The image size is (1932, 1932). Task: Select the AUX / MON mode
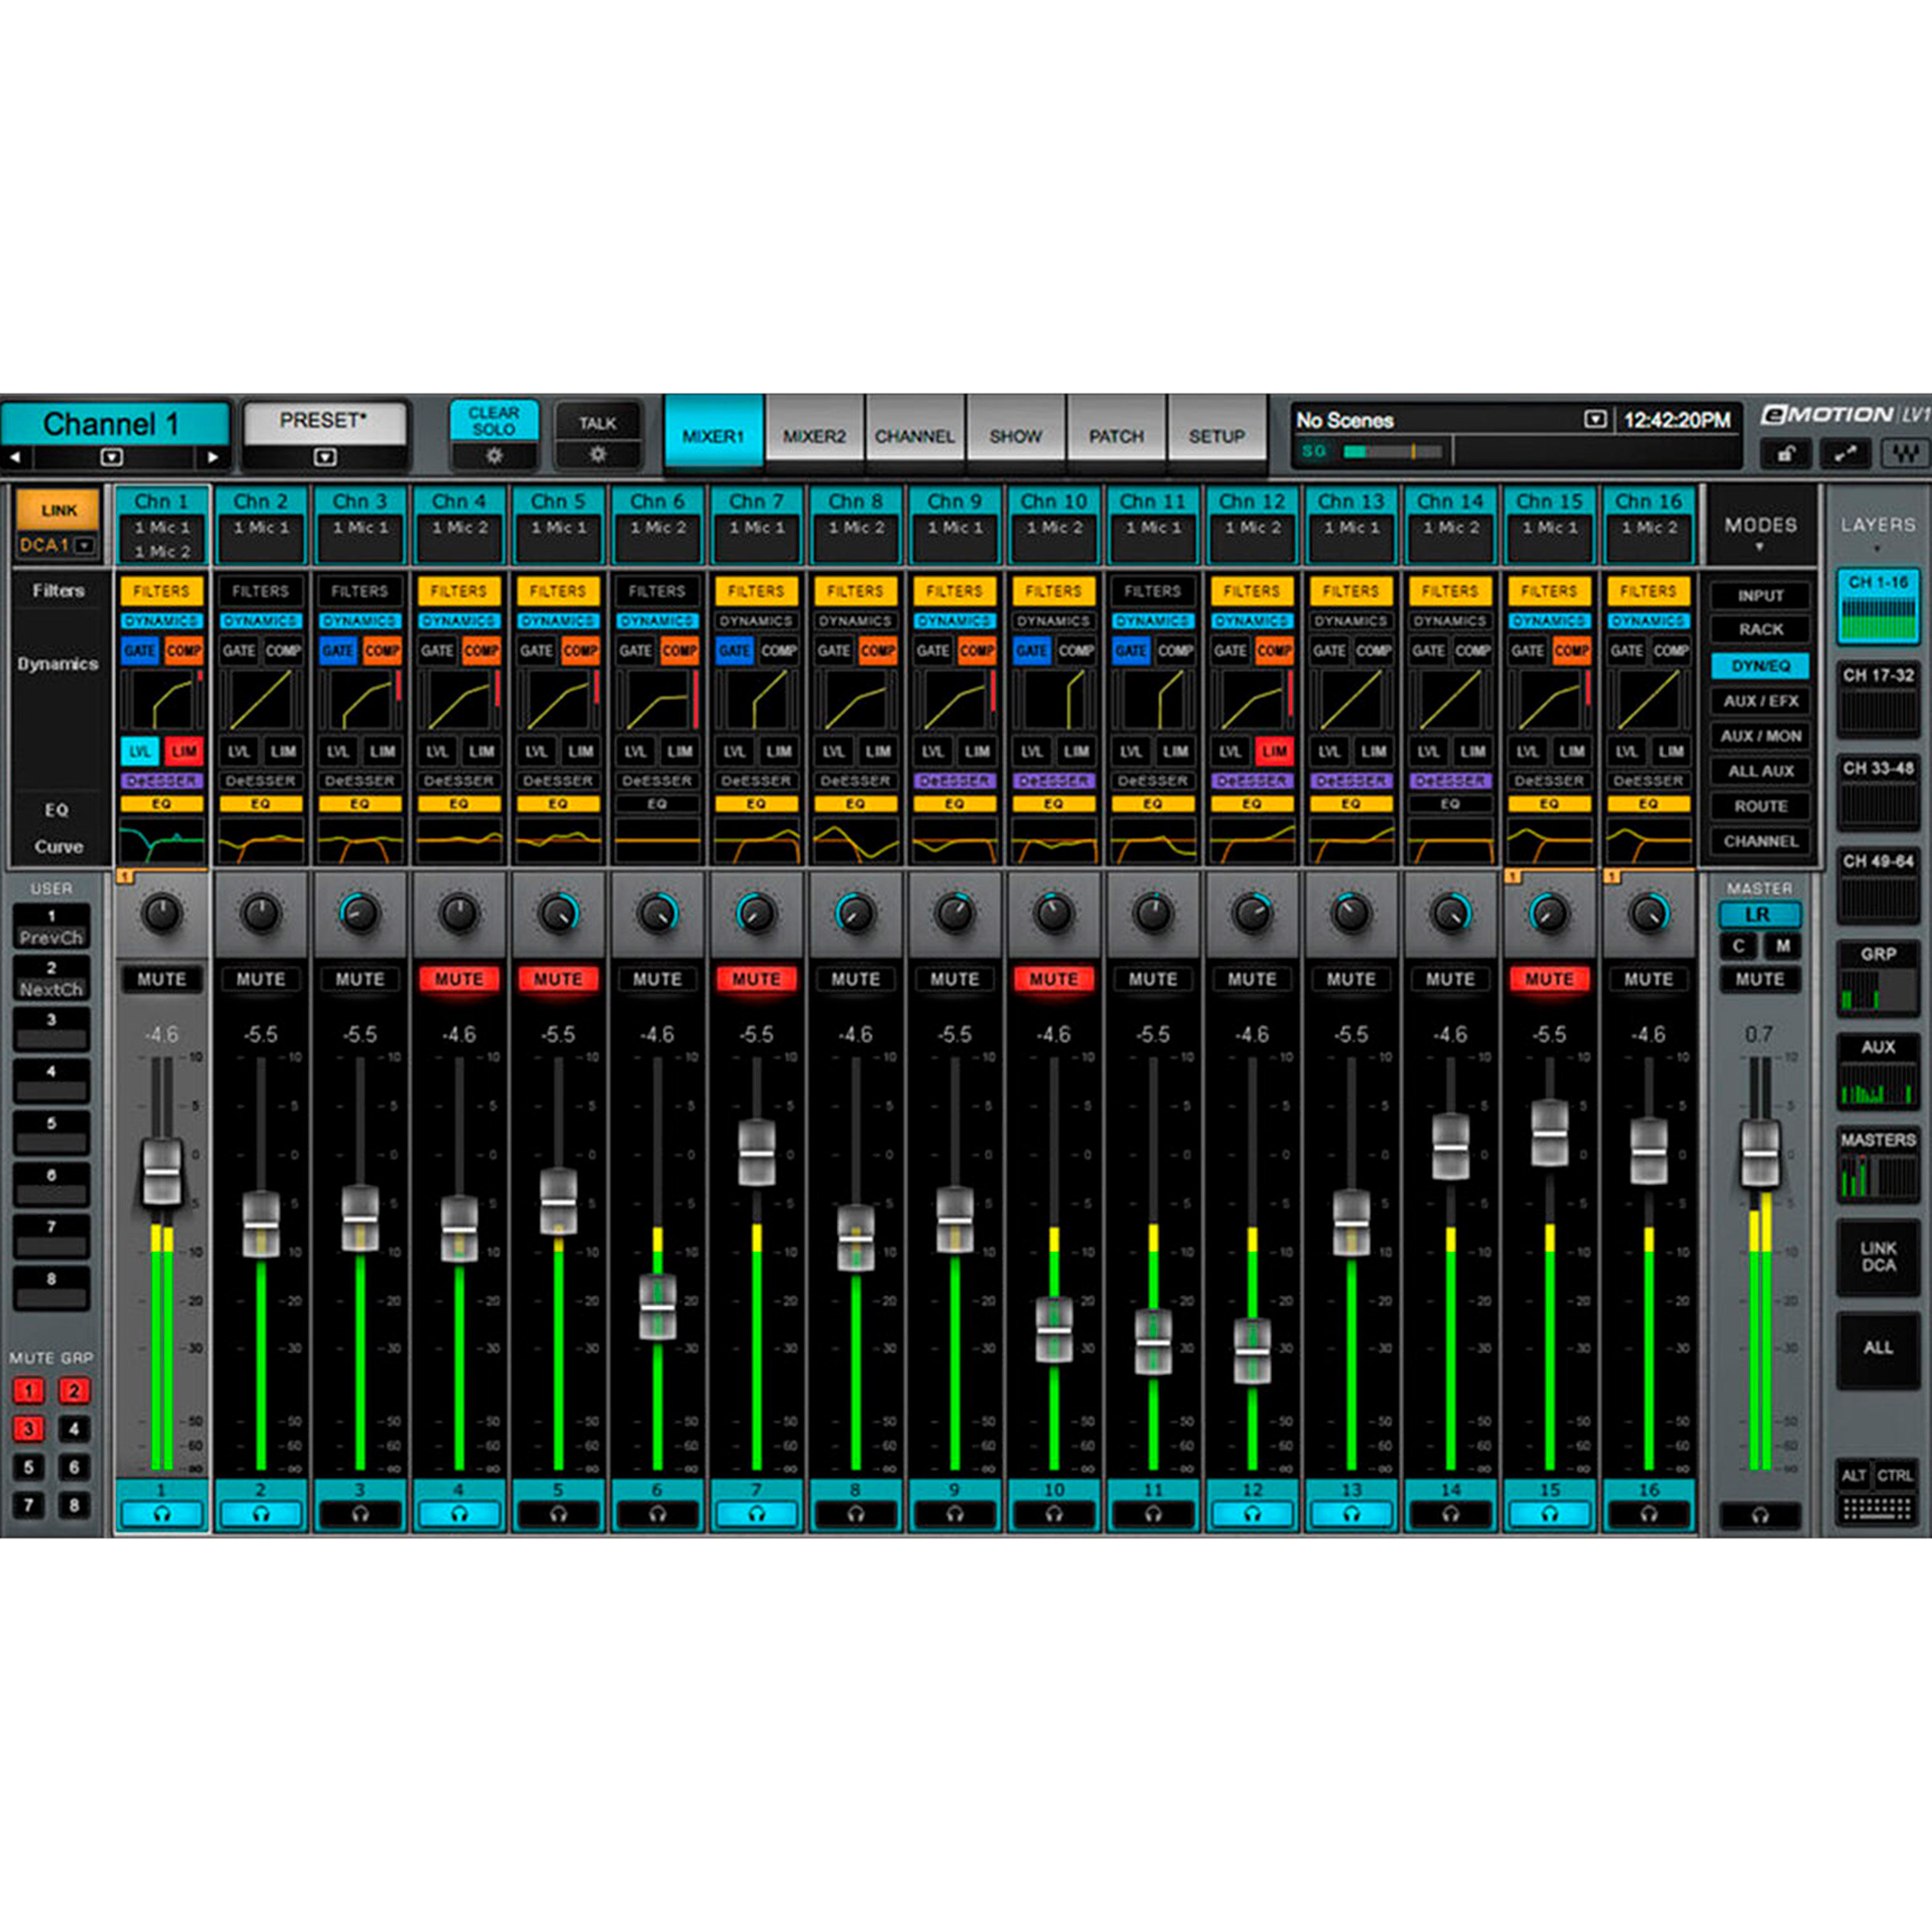point(1760,736)
